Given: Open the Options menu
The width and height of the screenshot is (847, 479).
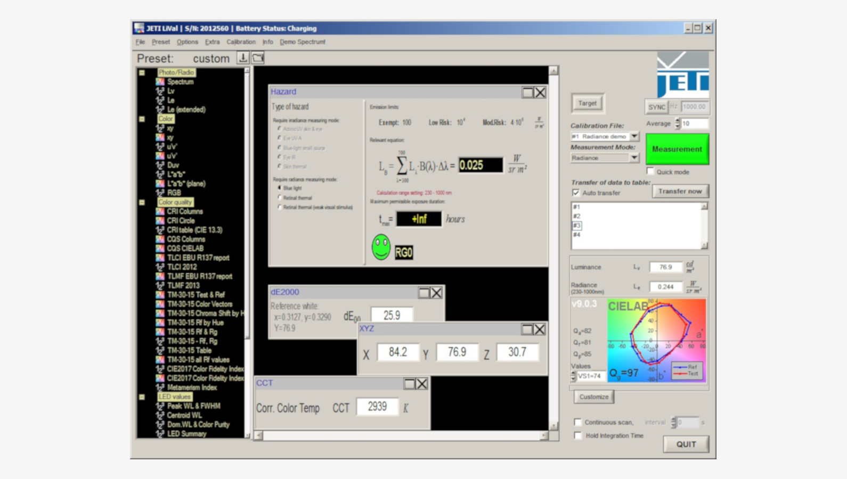Looking at the screenshot, I should (187, 42).
